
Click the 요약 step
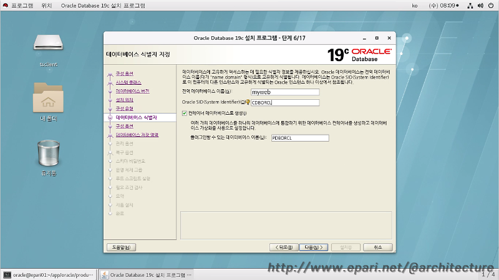(120, 196)
